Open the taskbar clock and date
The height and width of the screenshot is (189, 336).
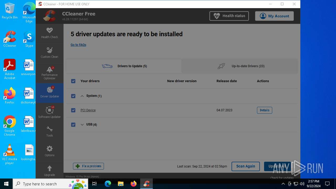[x=314, y=184]
